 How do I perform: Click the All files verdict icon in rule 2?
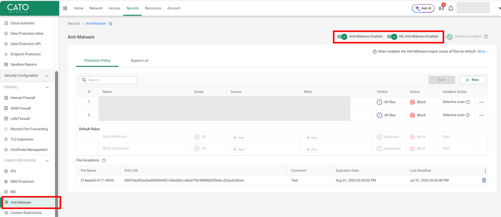click(x=379, y=115)
